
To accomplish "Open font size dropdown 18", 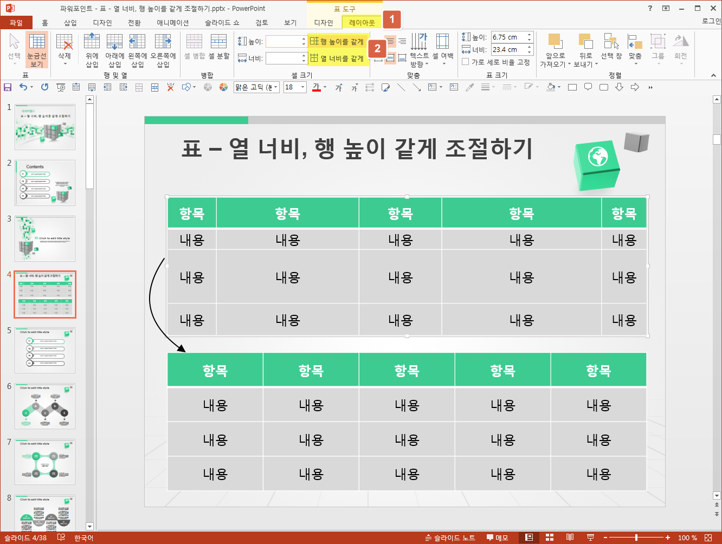I will point(302,87).
